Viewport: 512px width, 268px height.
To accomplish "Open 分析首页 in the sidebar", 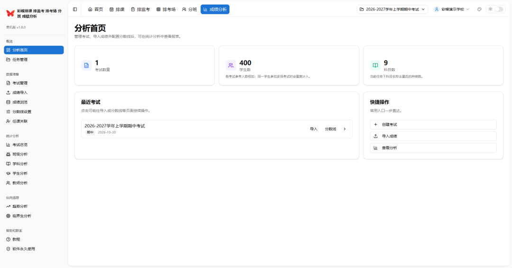I will (34, 50).
